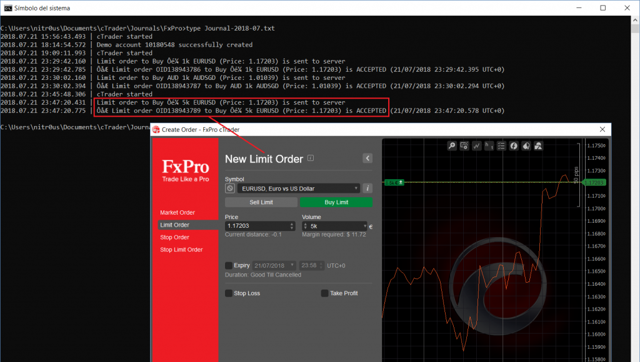Click the expiry time 23:58 stepper
This screenshot has height=362, width=640.
(x=321, y=265)
